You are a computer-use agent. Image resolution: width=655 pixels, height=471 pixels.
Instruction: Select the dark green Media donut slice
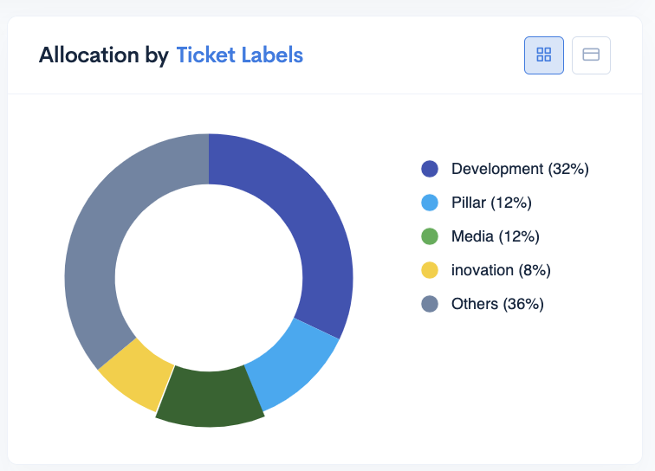click(210, 397)
